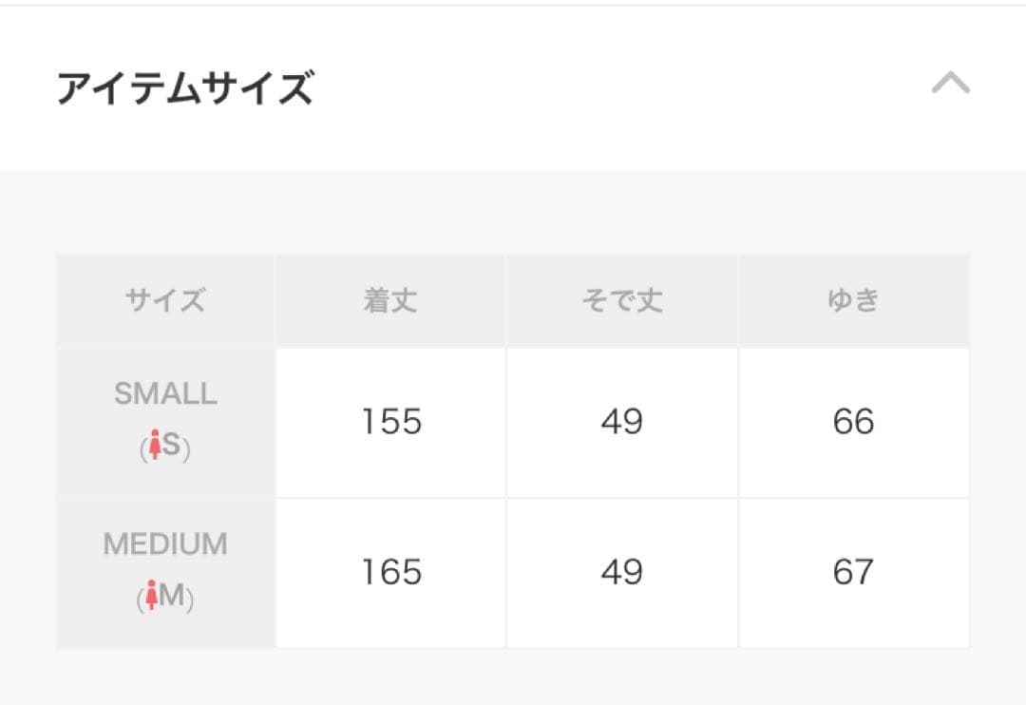Image resolution: width=1026 pixels, height=705 pixels.
Task: Click the blank gray area beneath the size table
Action: pos(513,678)
